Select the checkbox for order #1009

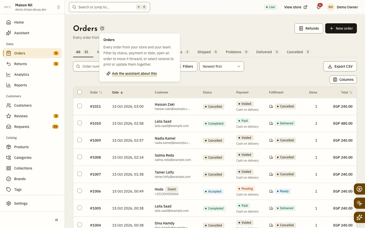click(x=80, y=140)
